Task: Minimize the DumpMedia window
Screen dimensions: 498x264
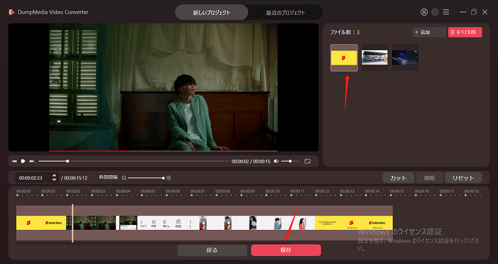Action: [x=463, y=12]
